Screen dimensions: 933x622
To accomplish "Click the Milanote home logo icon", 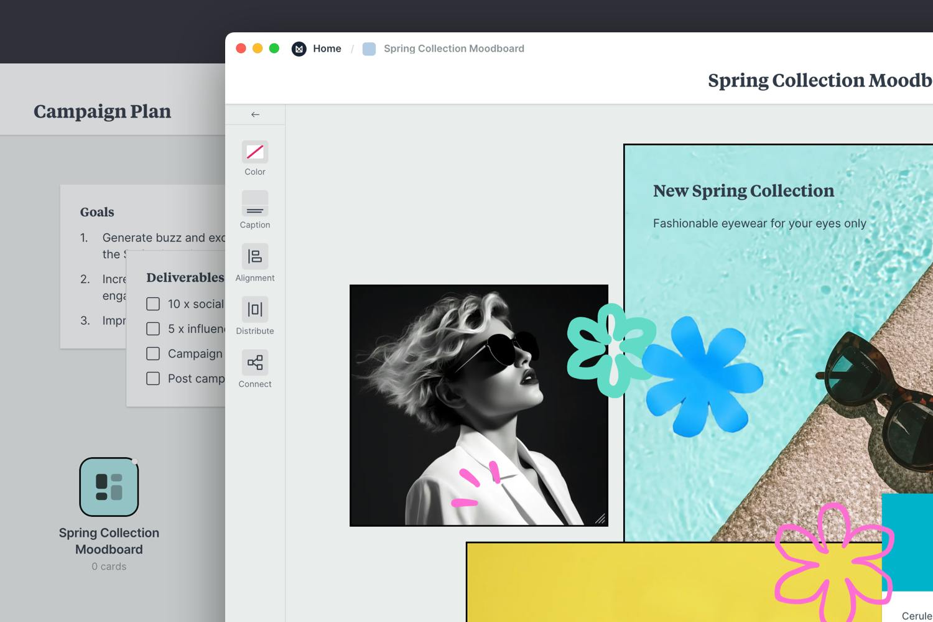I will pos(299,49).
